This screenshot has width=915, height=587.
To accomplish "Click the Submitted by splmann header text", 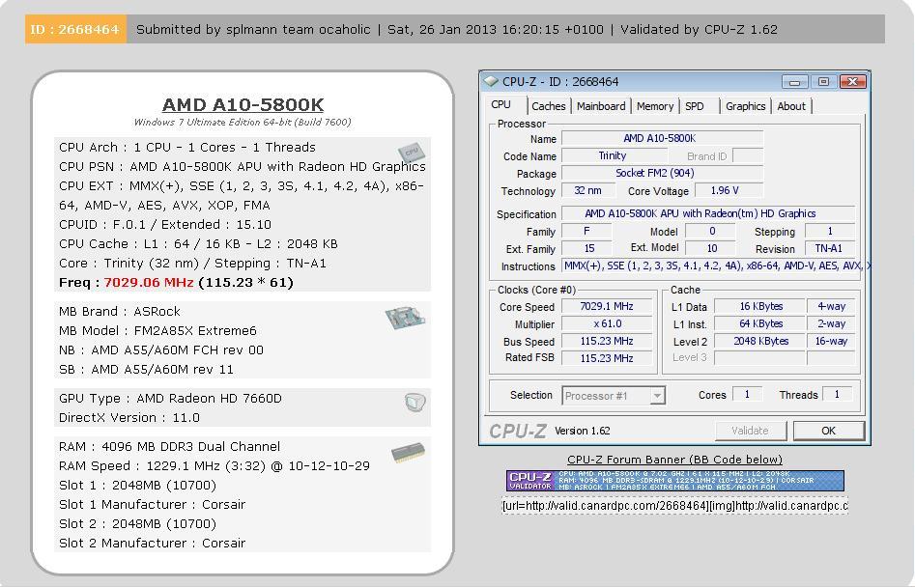I will point(253,29).
